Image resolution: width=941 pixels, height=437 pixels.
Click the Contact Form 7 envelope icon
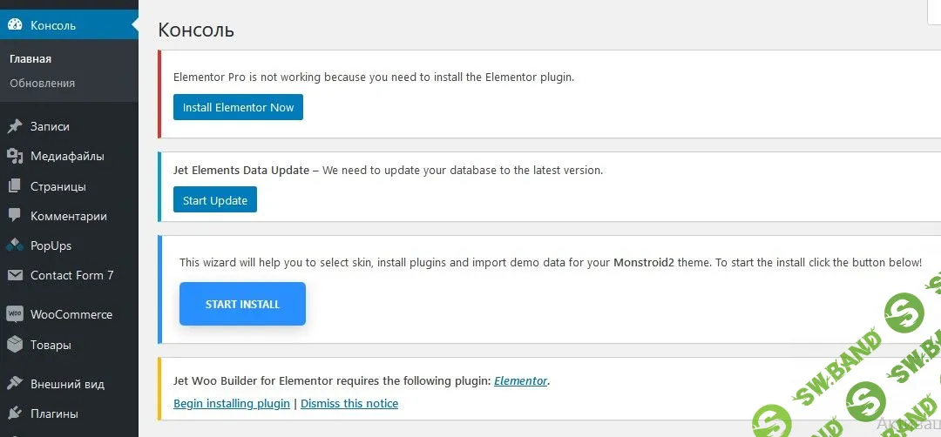pyautogui.click(x=15, y=275)
